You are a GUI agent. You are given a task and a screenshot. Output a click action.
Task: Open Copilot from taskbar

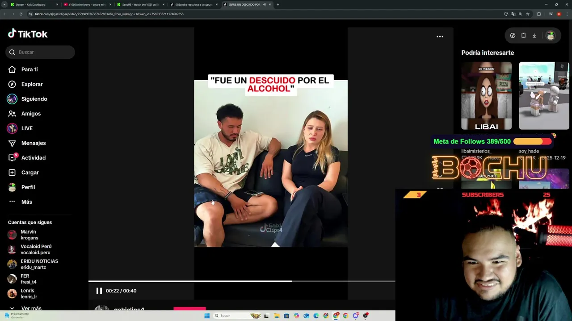[296, 316]
